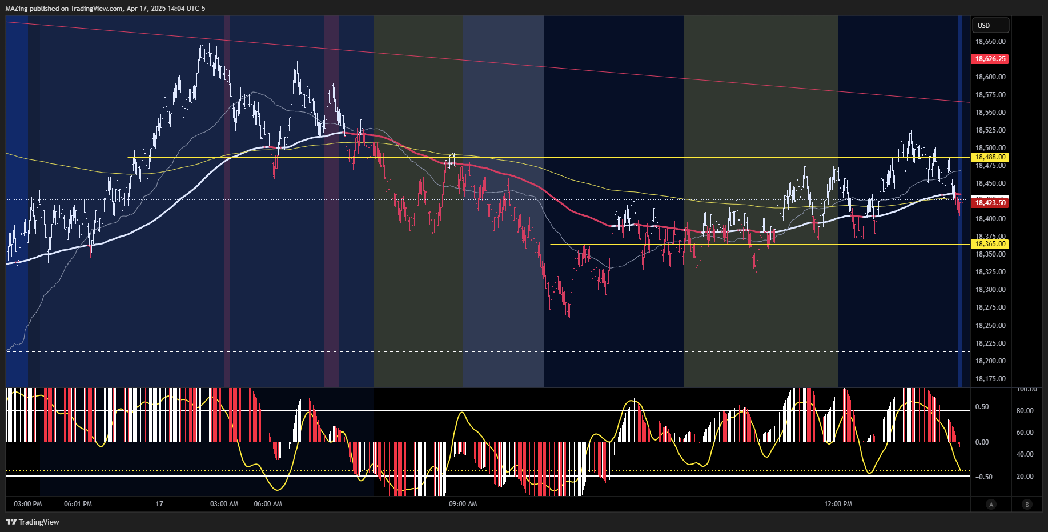Click the 80.00 indicator scale value
Image resolution: width=1048 pixels, height=532 pixels.
[x=1025, y=411]
